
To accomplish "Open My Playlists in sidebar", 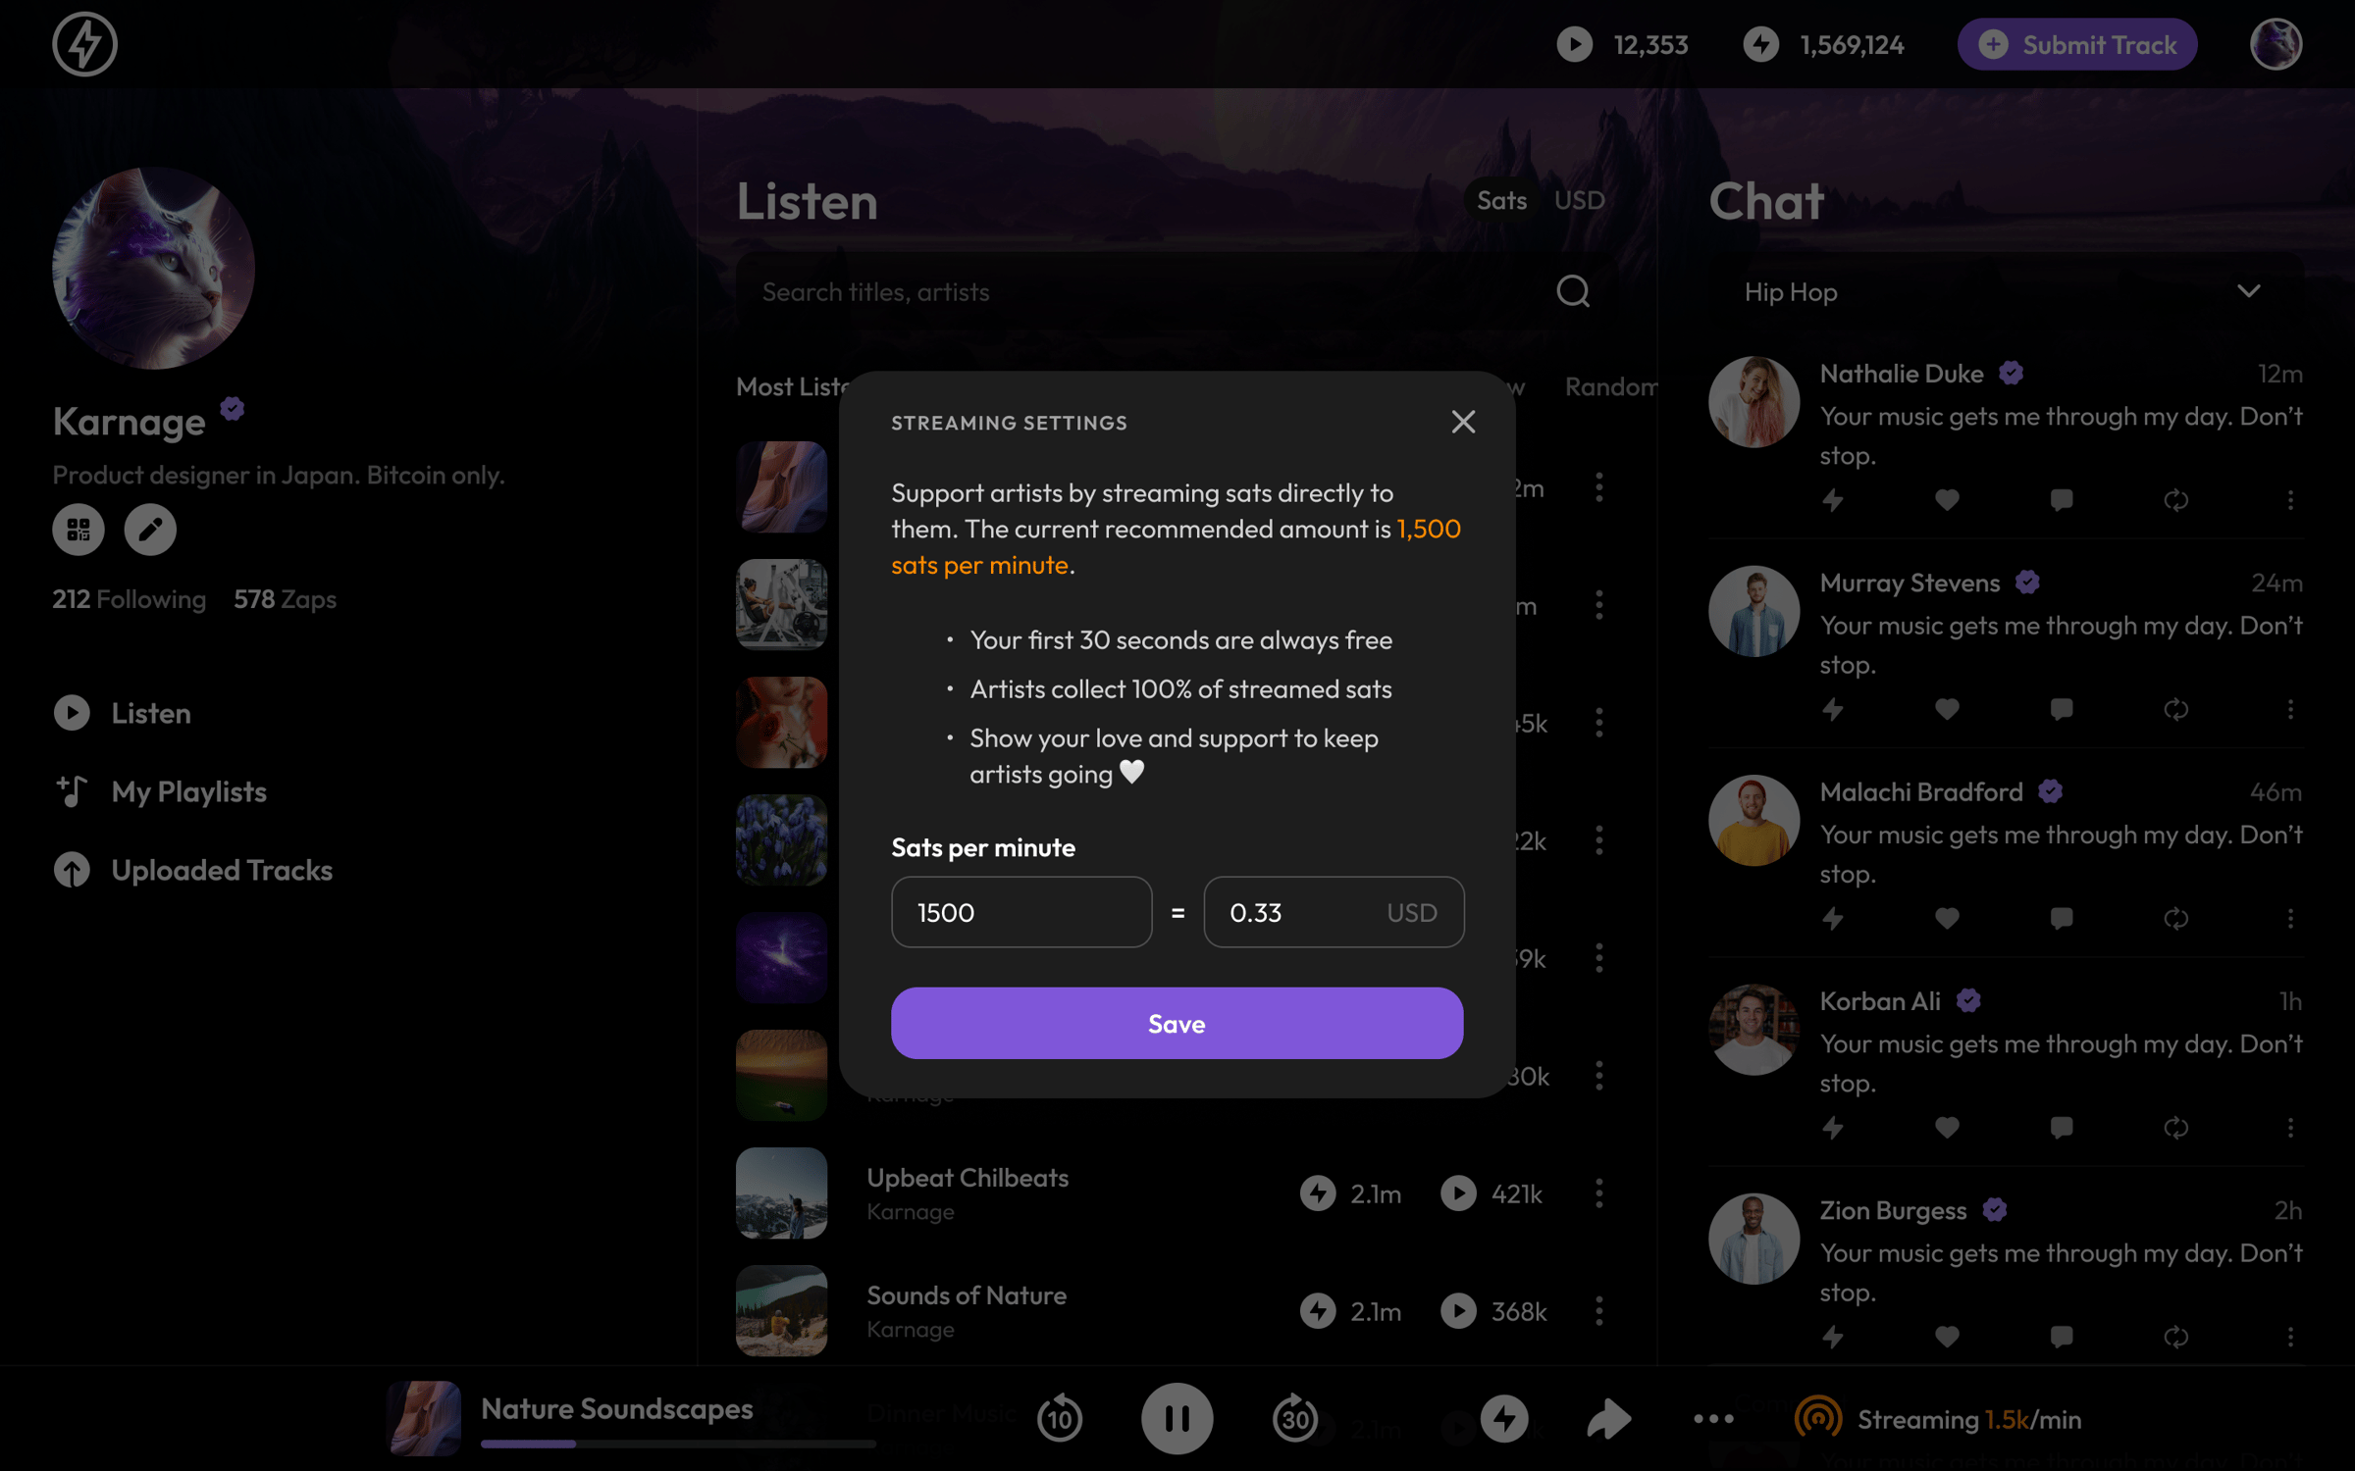I will click(188, 791).
